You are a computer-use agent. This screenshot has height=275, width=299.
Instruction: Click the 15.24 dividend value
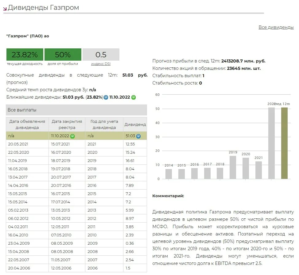(130, 152)
